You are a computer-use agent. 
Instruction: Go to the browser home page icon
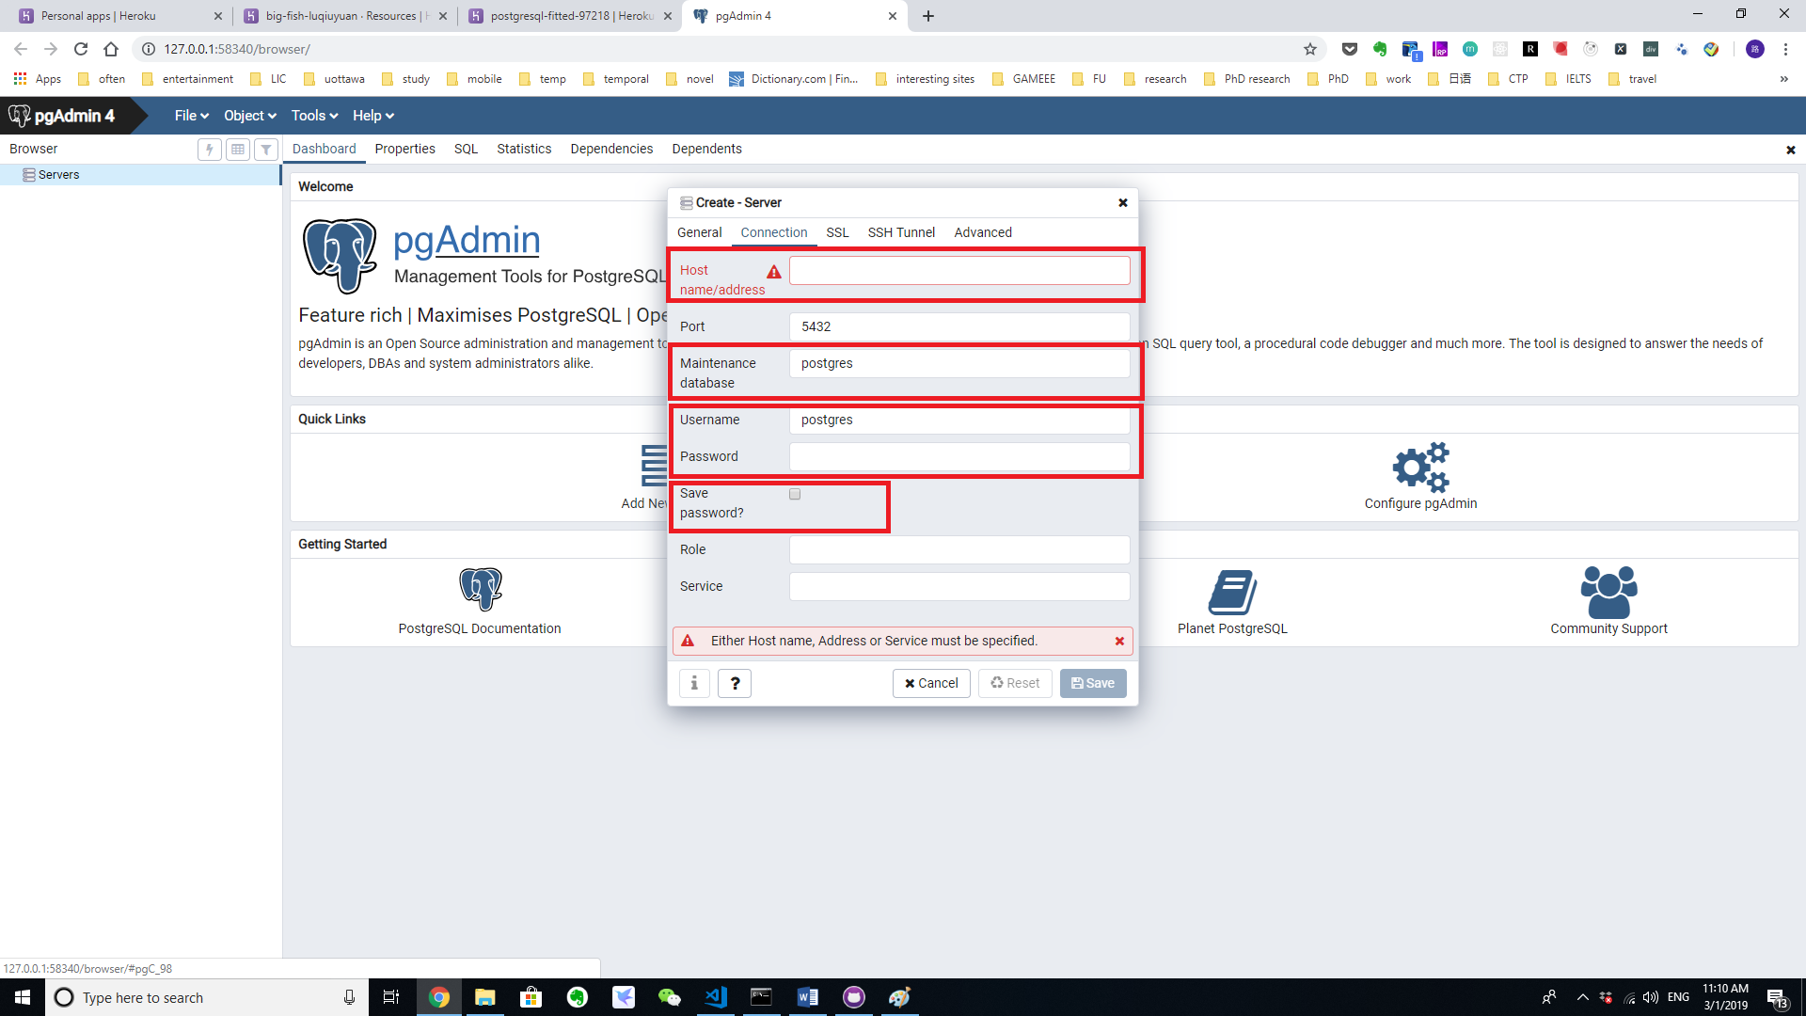coord(111,49)
